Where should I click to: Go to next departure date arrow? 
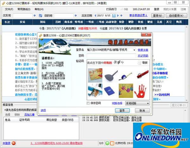118,16
